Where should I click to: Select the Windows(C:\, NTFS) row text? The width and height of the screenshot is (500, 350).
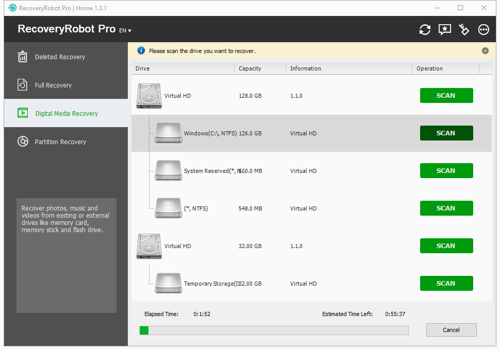[210, 133]
